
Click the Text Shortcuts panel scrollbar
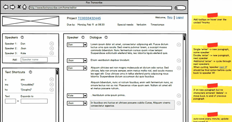(57, 95)
